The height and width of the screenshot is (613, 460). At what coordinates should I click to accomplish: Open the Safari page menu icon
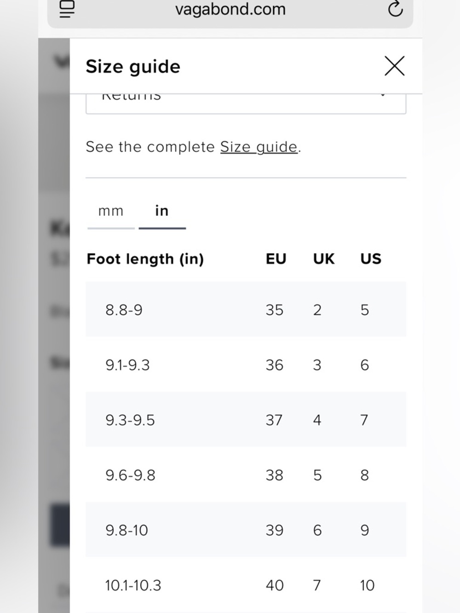(x=67, y=9)
